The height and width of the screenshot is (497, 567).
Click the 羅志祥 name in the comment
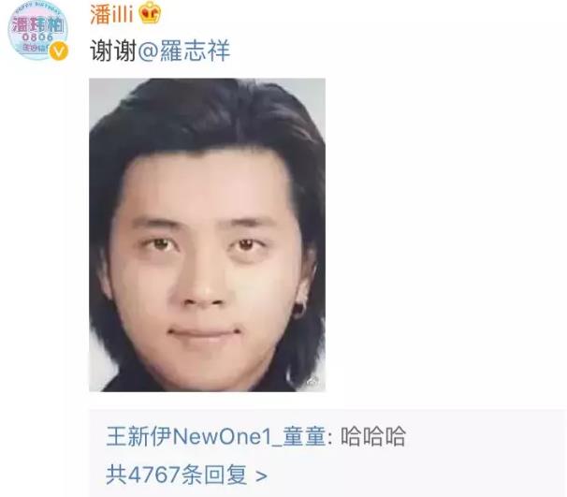coord(195,51)
